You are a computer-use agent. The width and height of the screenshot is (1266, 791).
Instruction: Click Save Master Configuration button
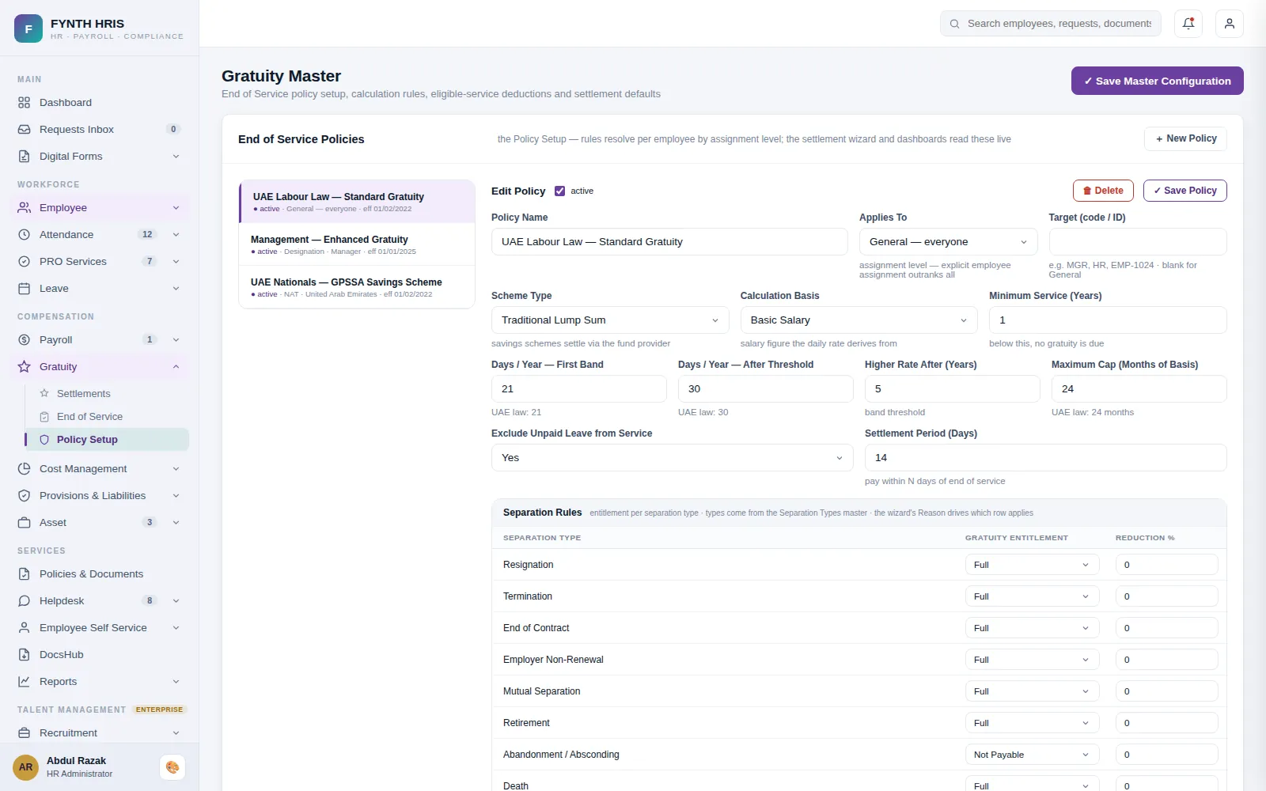pyautogui.click(x=1158, y=81)
